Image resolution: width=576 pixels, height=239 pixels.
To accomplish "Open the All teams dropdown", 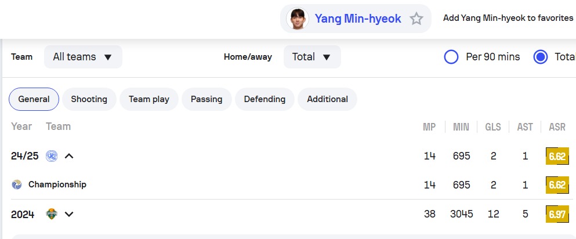I will pyautogui.click(x=83, y=57).
